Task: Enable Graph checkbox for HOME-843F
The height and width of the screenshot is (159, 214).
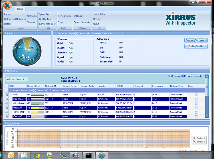Action: coord(196,112)
